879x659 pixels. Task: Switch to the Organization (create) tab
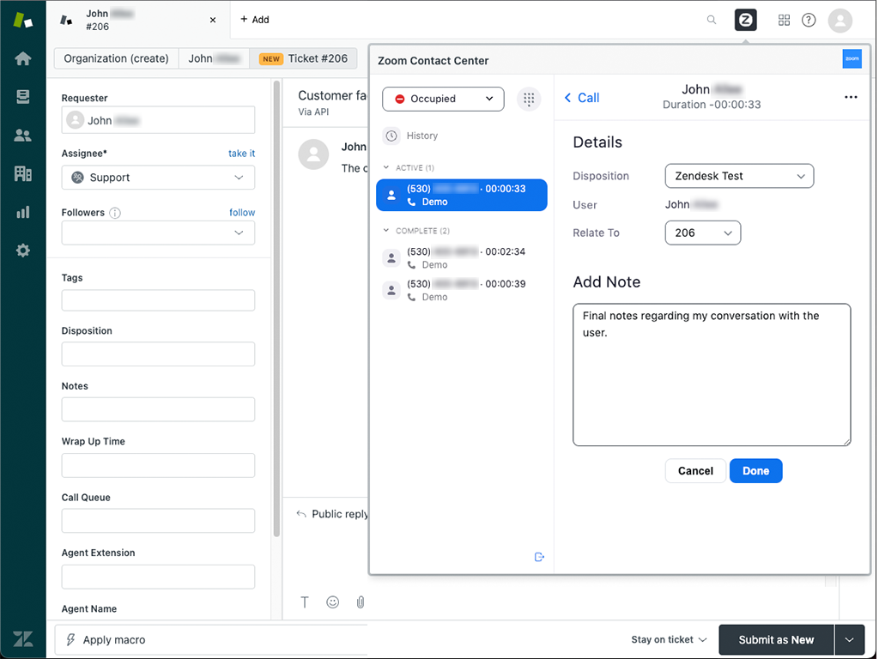(115, 58)
